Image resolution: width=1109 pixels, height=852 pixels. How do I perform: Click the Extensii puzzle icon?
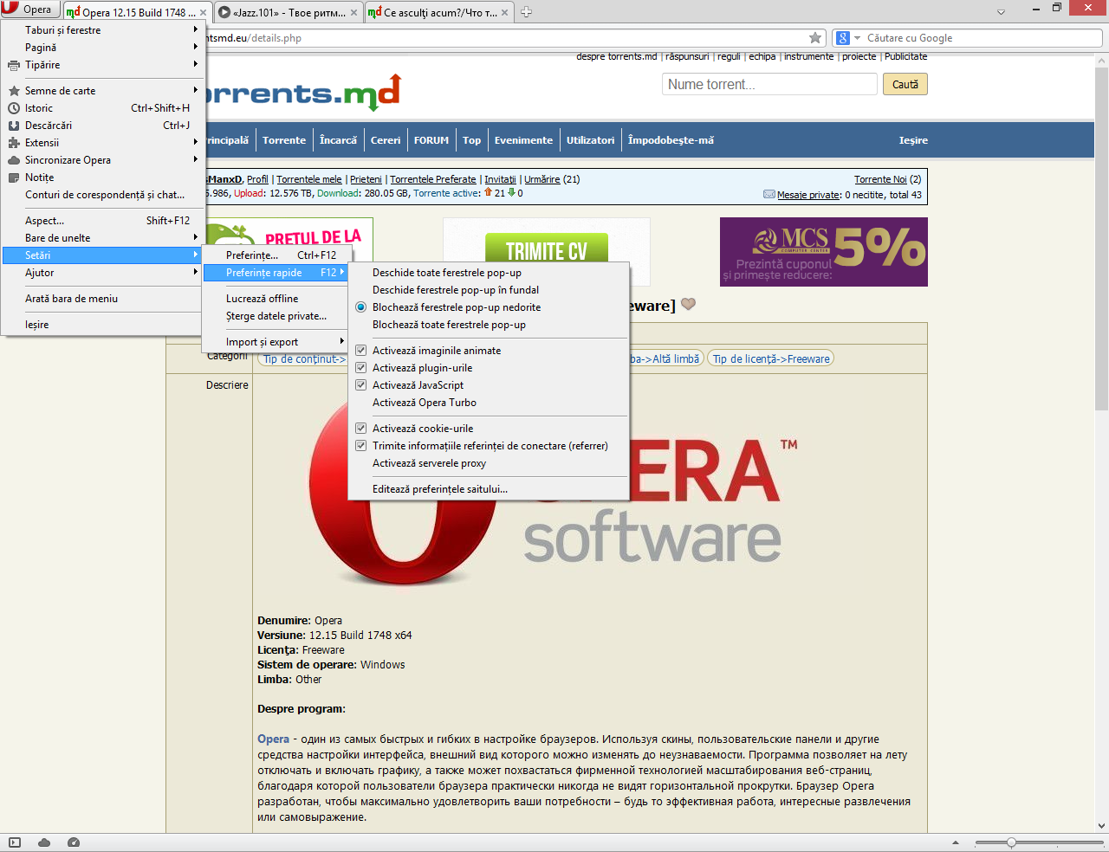pyautogui.click(x=14, y=143)
